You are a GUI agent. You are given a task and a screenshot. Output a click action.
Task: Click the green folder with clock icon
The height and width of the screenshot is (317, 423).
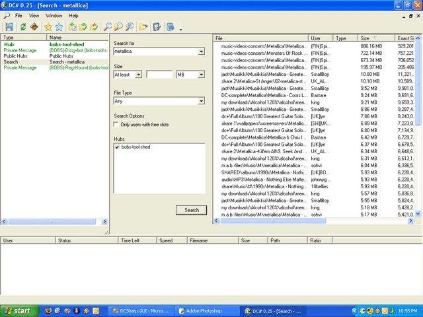click(72, 27)
